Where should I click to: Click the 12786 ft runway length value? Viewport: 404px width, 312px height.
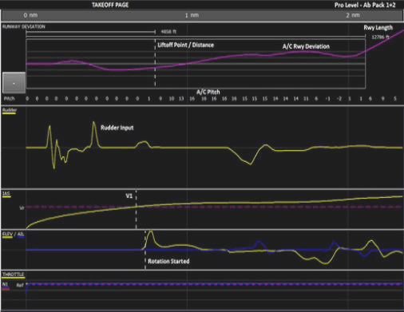point(380,37)
